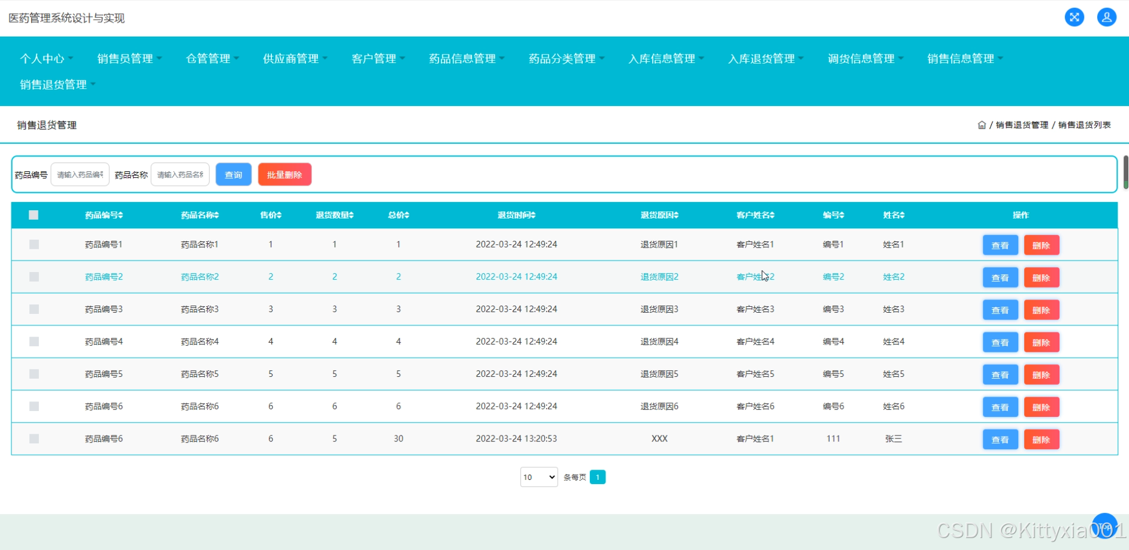
Task: Select the time cell 2022-03-24 13:20:53
Action: tap(516, 439)
